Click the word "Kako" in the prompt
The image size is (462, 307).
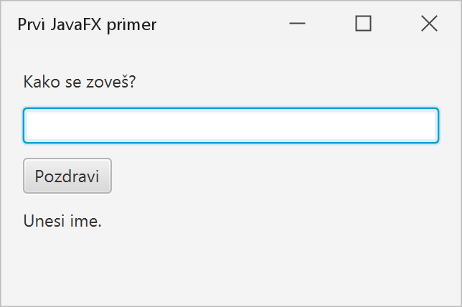pyautogui.click(x=42, y=82)
